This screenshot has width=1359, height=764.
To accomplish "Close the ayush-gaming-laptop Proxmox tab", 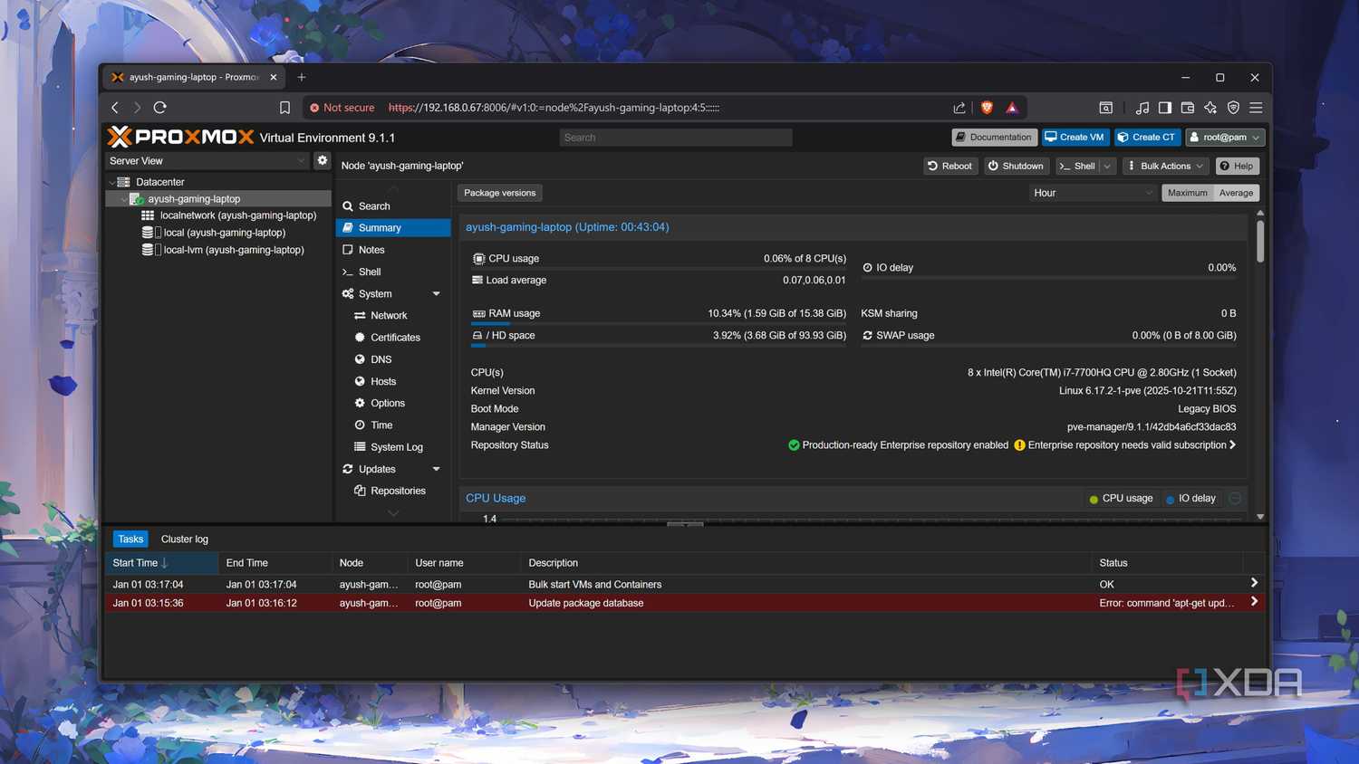I will (274, 77).
